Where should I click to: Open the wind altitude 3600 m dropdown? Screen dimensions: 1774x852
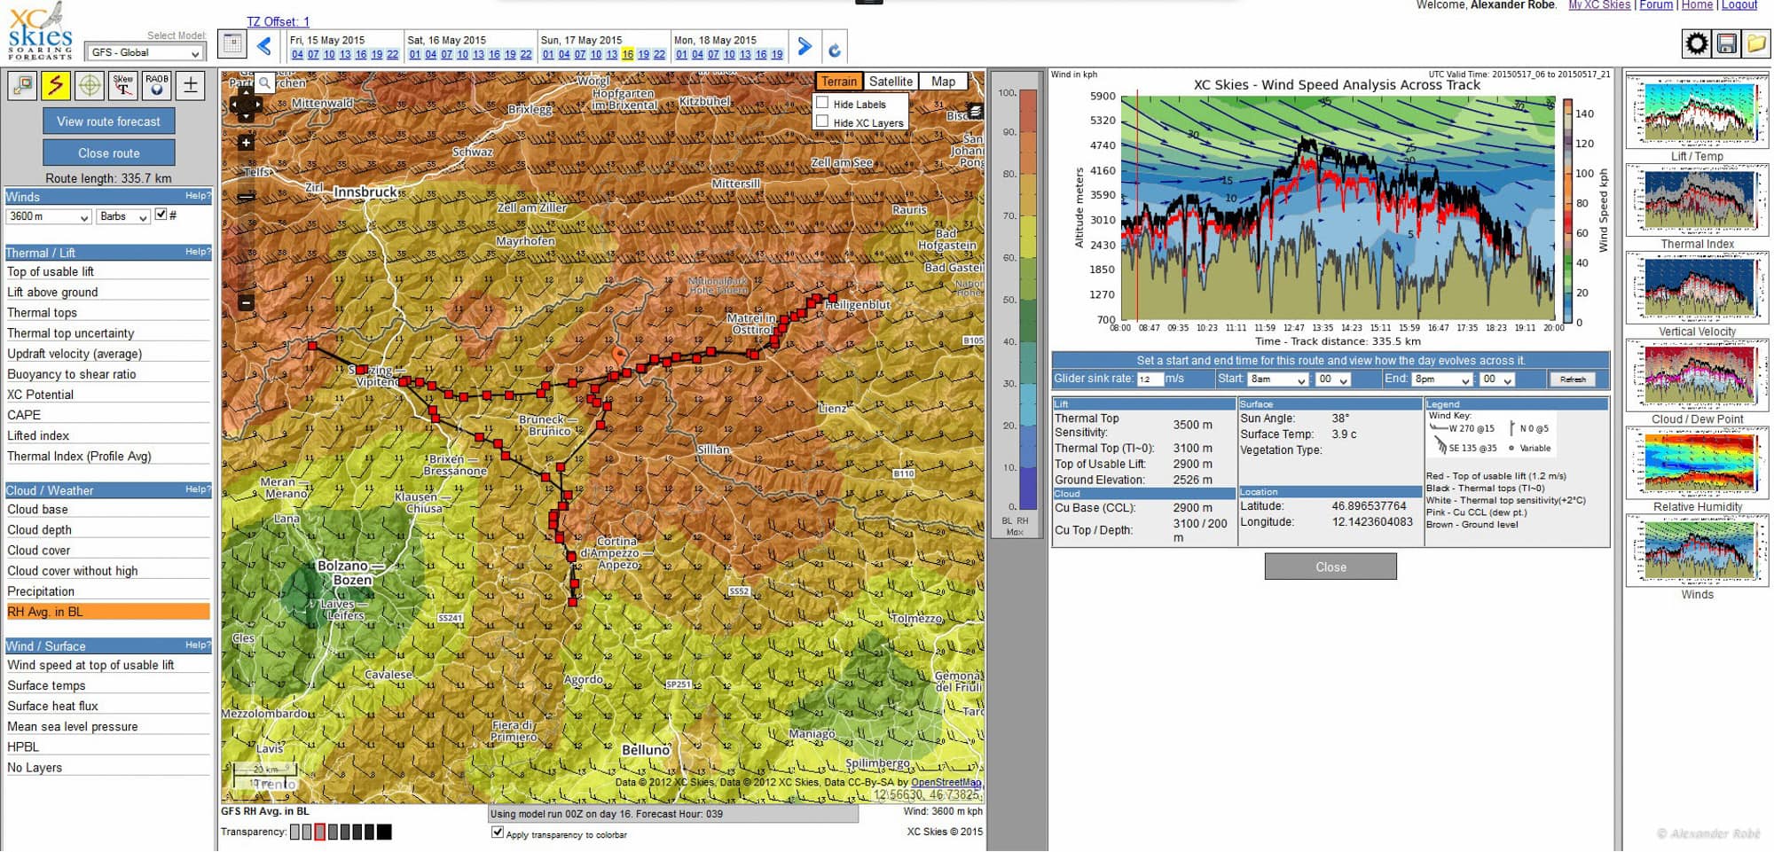pos(49,216)
